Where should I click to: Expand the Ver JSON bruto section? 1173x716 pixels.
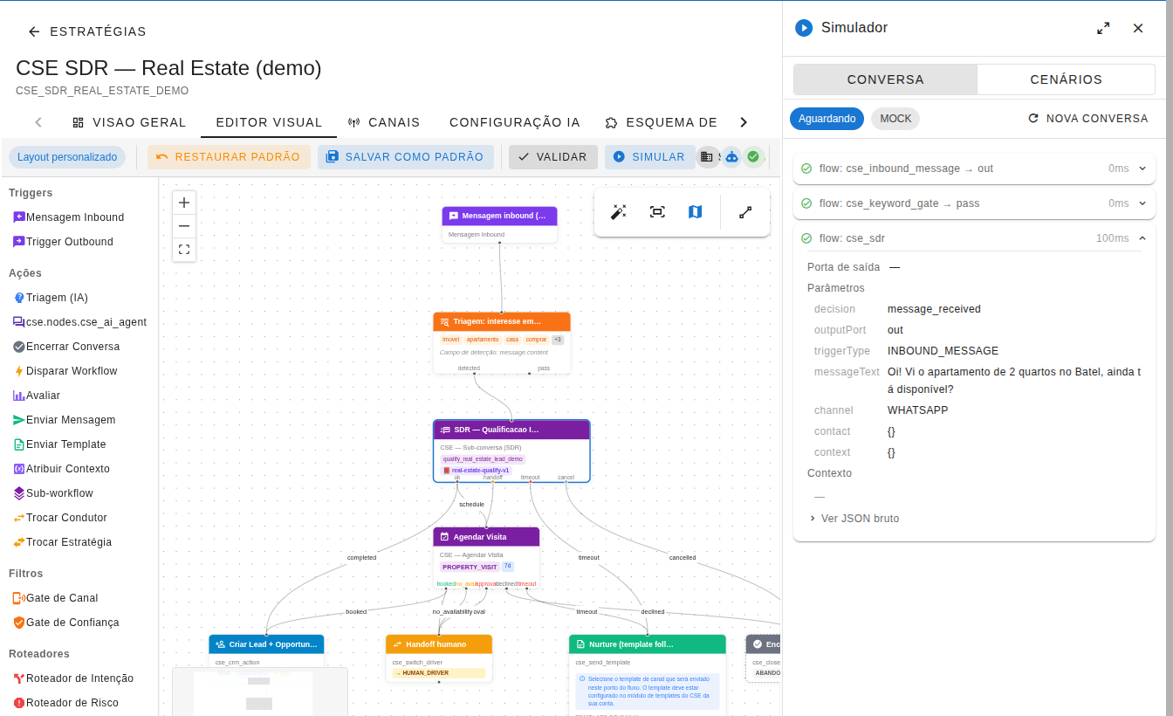[854, 519]
